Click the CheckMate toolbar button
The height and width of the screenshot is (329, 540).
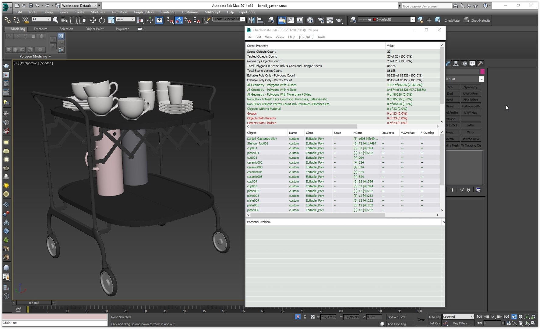point(452,21)
